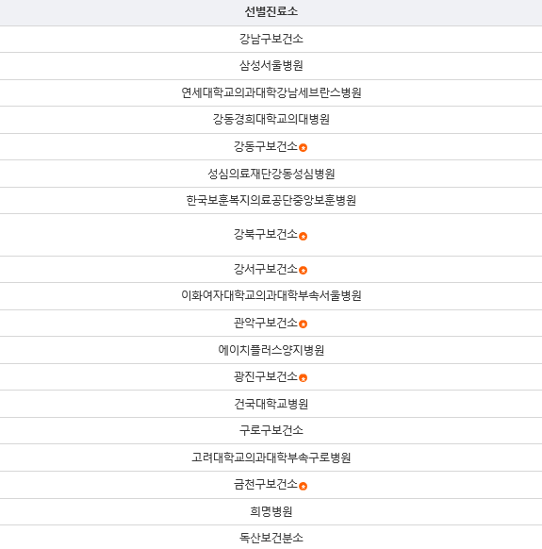Screen dimensions: 542x549
Task: Select 강동경희대학교의대병원 in the list
Action: [x=271, y=120]
